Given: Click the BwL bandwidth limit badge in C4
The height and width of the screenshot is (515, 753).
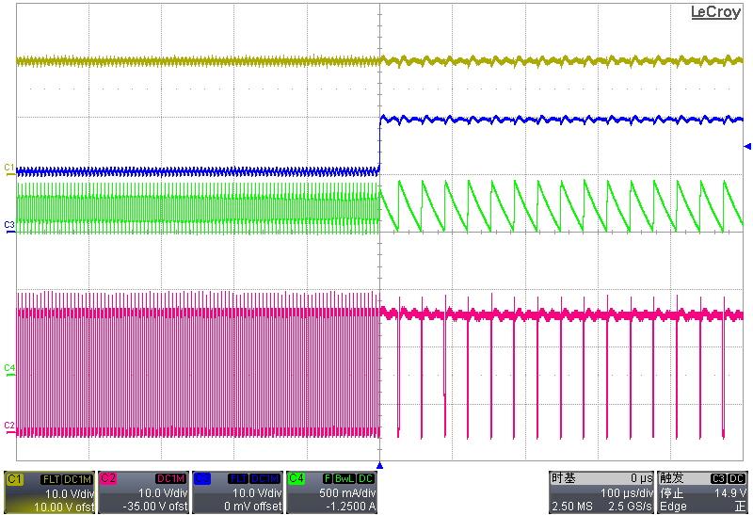Looking at the screenshot, I should point(344,479).
